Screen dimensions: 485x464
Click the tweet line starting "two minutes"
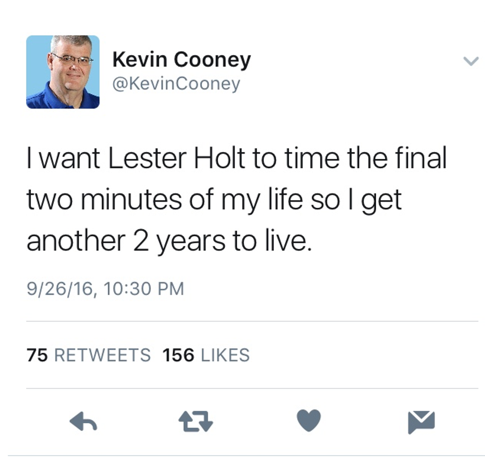(214, 201)
